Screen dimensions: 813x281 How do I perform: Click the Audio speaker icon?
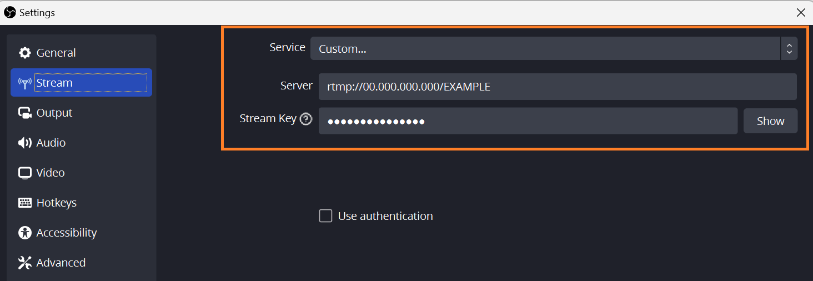24,143
